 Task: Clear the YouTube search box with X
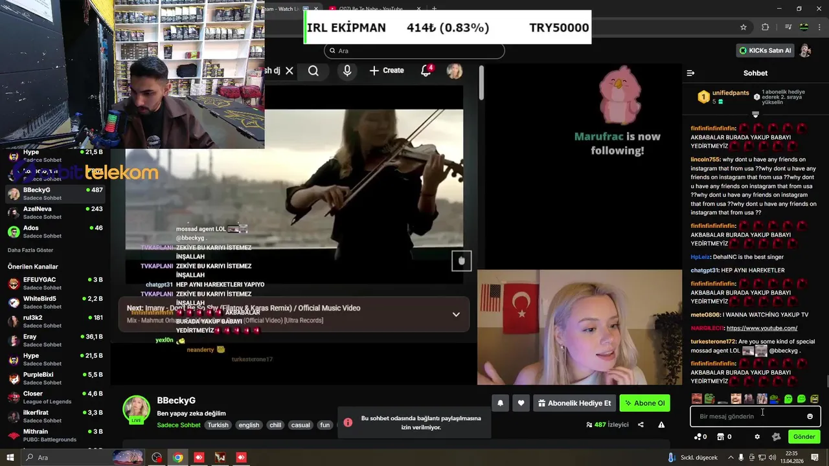(290, 71)
